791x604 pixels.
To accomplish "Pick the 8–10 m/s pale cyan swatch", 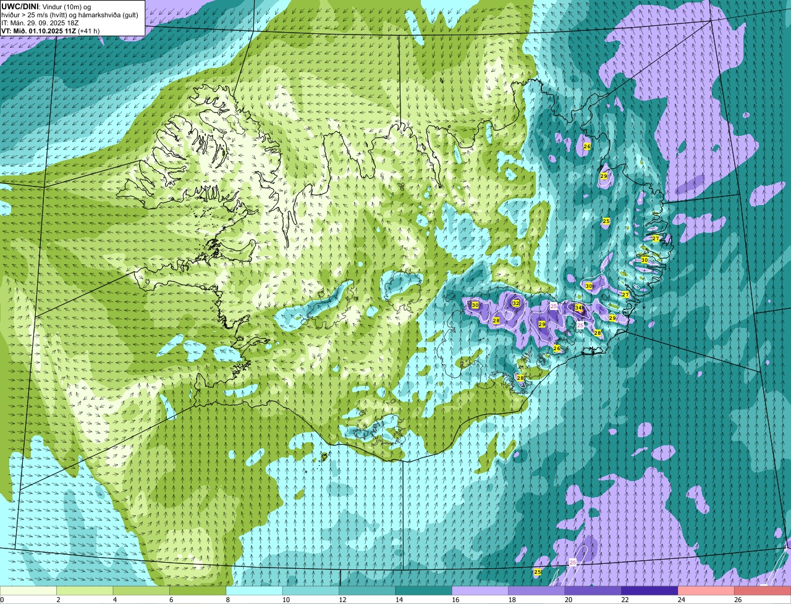I will [255, 591].
